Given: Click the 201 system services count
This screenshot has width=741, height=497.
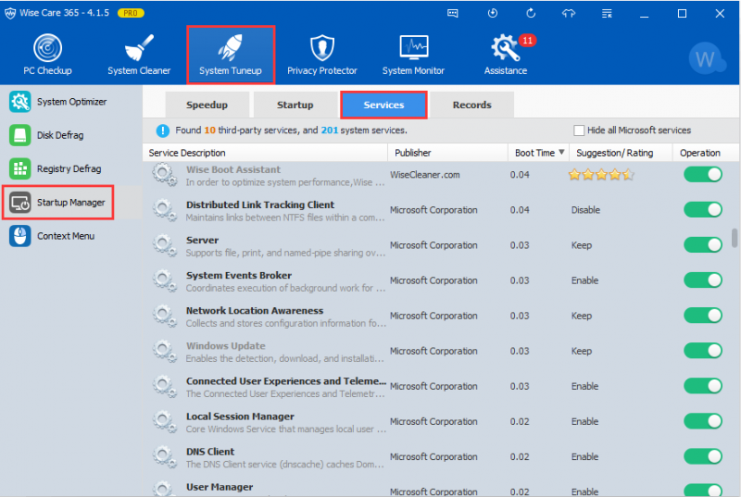Looking at the screenshot, I should (x=330, y=130).
